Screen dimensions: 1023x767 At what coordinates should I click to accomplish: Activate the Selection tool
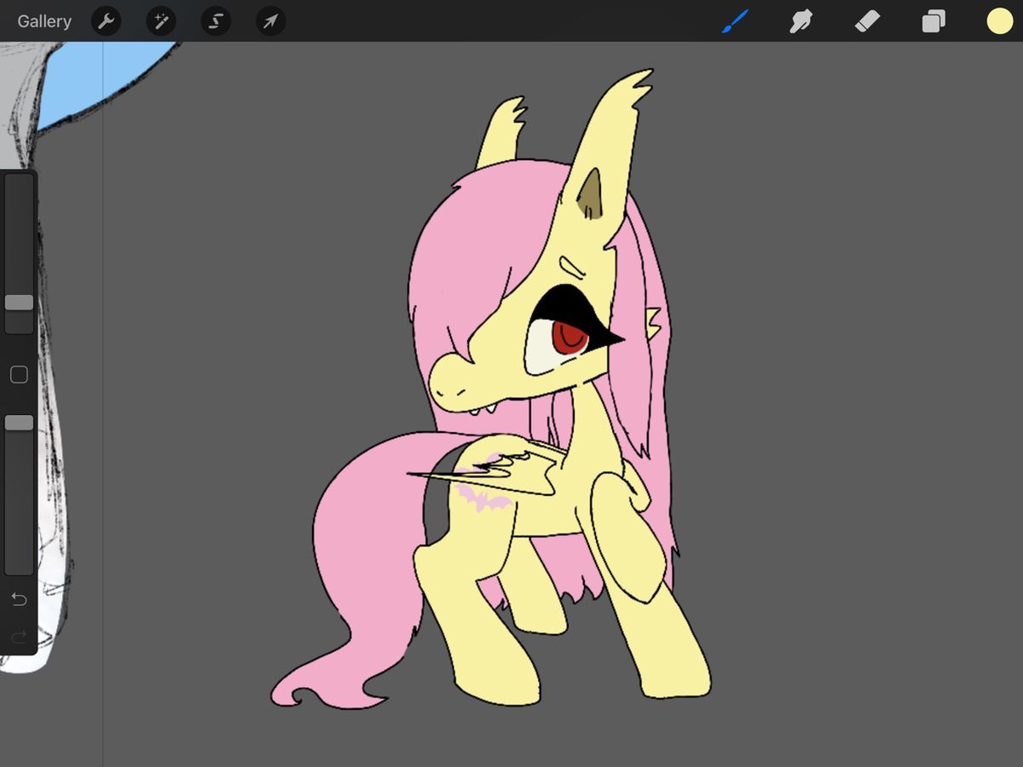tap(216, 21)
